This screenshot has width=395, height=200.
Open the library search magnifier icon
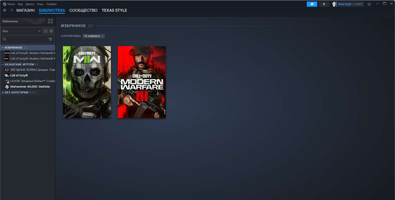click(x=5, y=39)
